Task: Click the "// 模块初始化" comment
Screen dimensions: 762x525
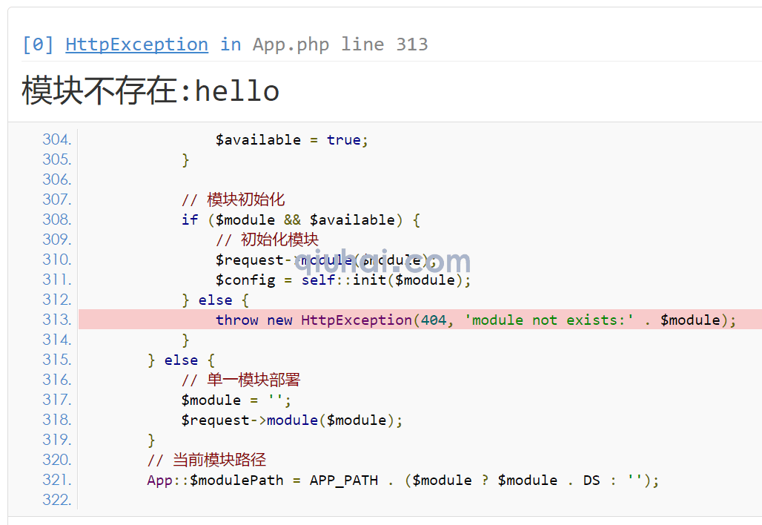Action: (233, 199)
